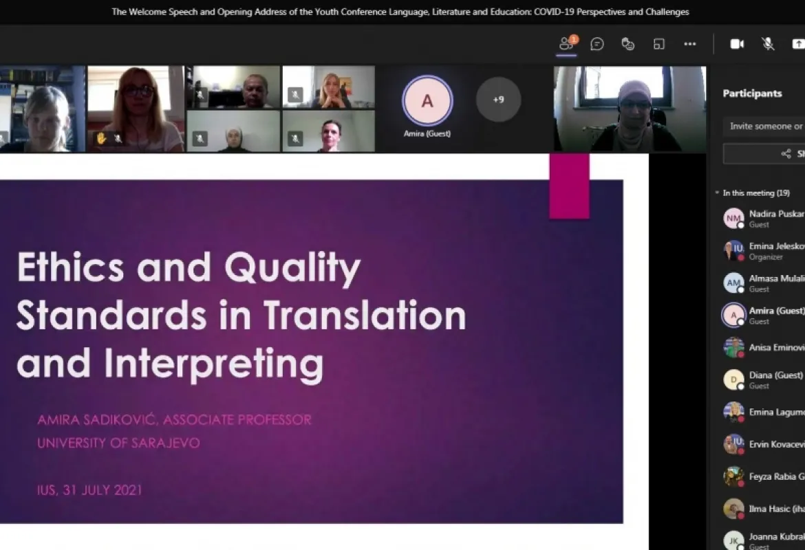The height and width of the screenshot is (550, 805).
Task: Select organizer Emina Jeleskov in list
Action: click(x=764, y=251)
